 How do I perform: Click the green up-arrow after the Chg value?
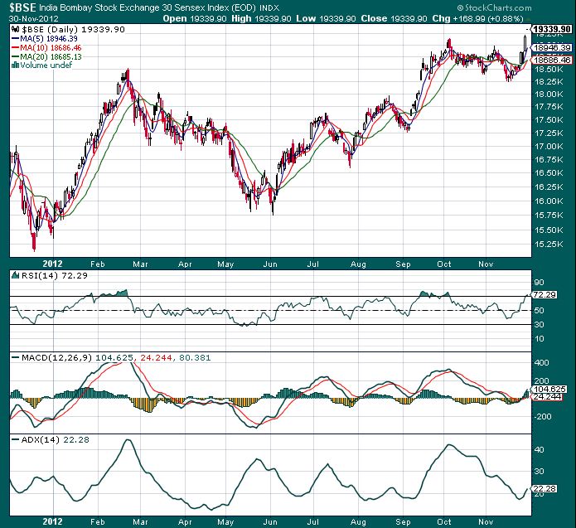click(x=528, y=19)
